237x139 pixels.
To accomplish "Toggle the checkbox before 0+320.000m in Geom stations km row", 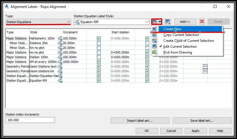I will [x=147, y=71].
